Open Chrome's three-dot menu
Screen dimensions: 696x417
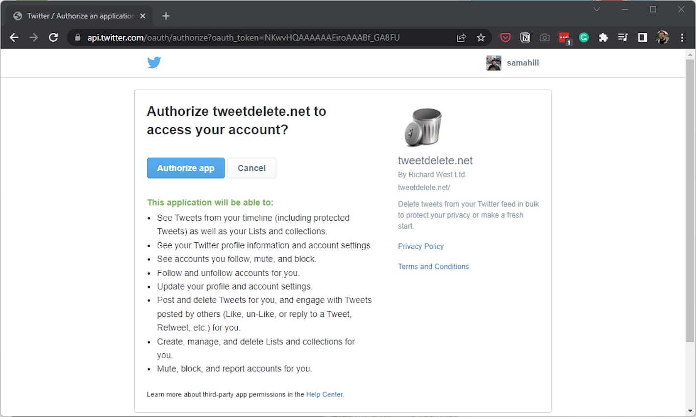point(682,37)
